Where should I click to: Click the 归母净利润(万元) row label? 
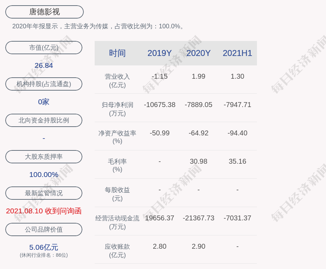(117, 109)
